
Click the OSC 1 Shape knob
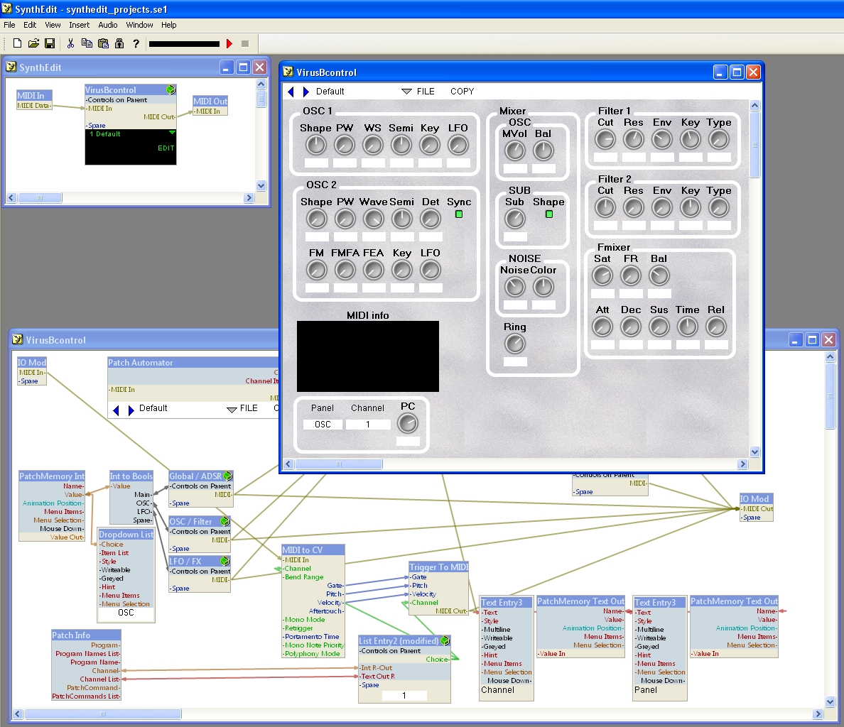click(x=316, y=145)
